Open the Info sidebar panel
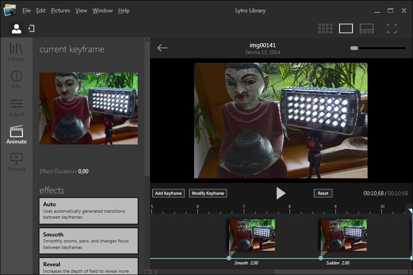The width and height of the screenshot is (413, 275). [x=16, y=79]
